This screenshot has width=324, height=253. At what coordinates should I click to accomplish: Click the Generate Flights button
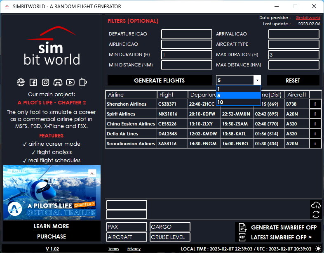coord(160,80)
